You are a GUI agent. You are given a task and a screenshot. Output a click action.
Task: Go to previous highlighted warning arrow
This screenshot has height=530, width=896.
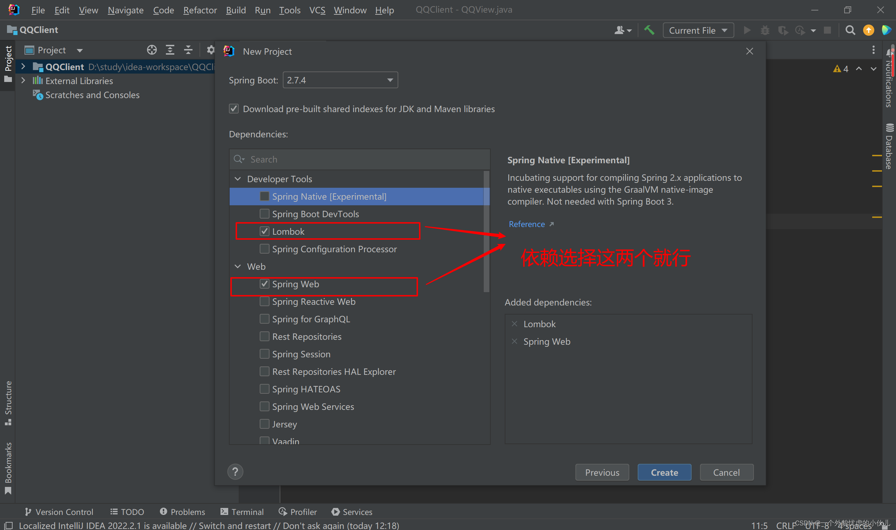[859, 69]
